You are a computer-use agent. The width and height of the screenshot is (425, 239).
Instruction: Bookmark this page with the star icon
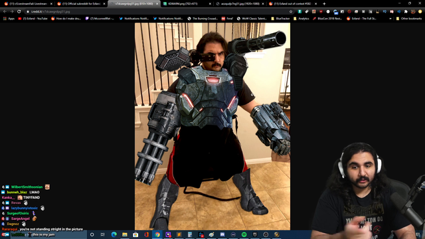click(x=291, y=12)
